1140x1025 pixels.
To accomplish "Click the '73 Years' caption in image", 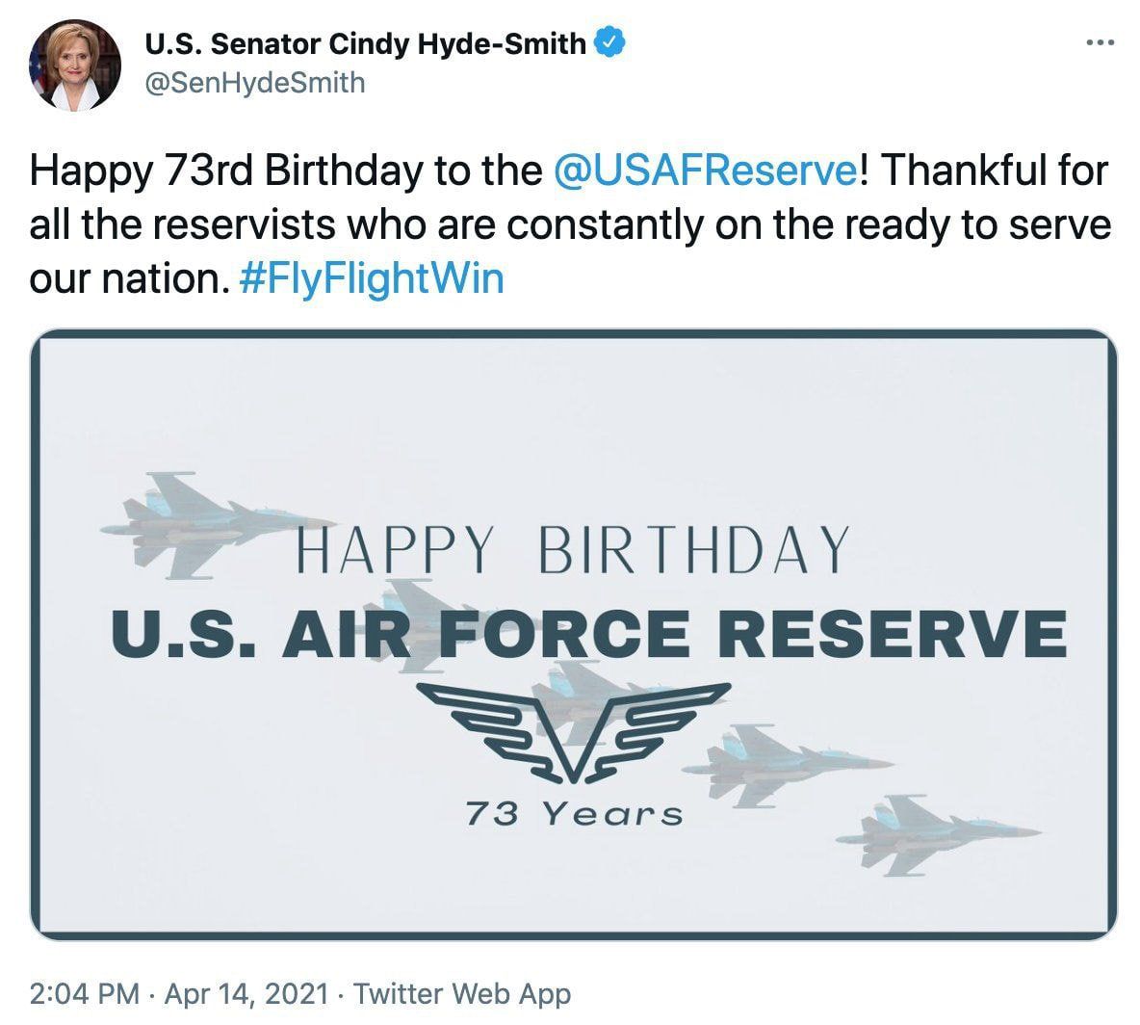I will pyautogui.click(x=574, y=814).
